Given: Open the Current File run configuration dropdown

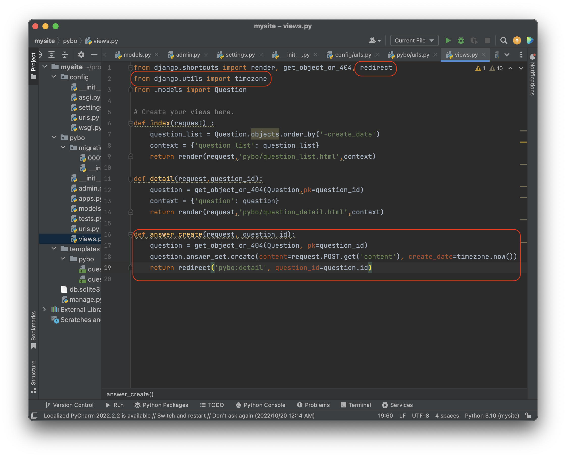Looking at the screenshot, I should pos(414,41).
